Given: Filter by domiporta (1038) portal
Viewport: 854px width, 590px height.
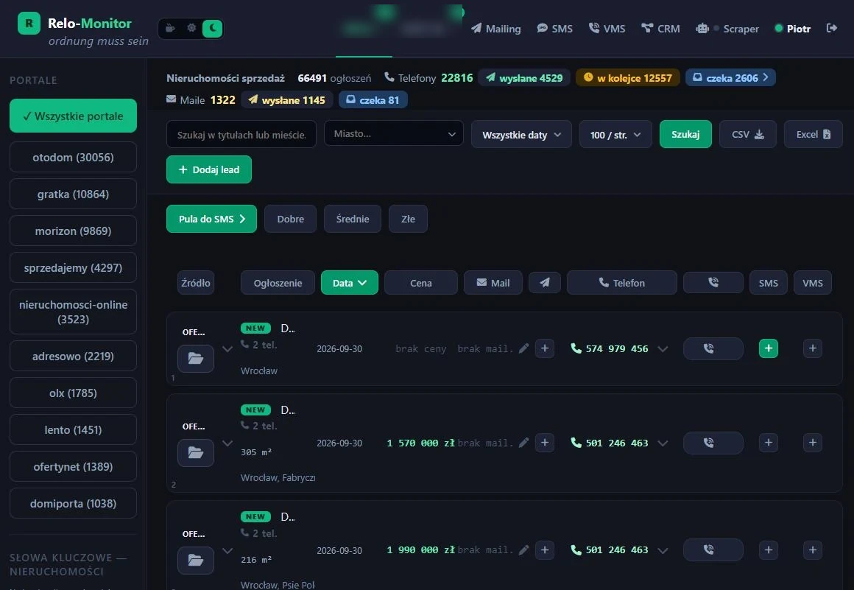Looking at the screenshot, I should tap(73, 503).
